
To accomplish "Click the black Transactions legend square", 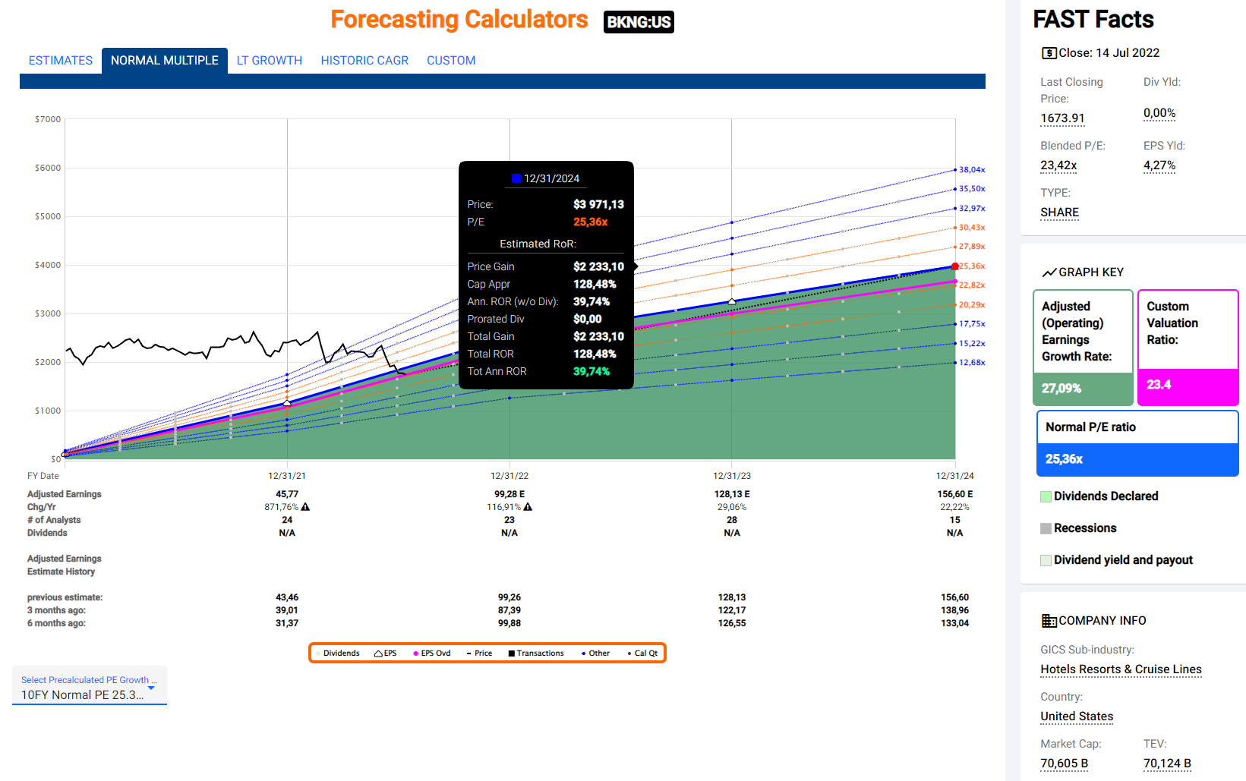I will coord(512,653).
